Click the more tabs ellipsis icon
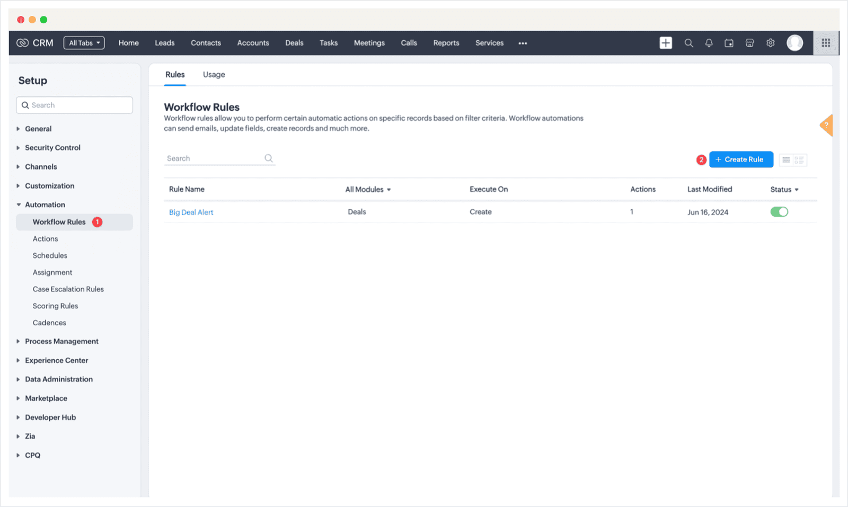The width and height of the screenshot is (848, 507). coord(523,43)
